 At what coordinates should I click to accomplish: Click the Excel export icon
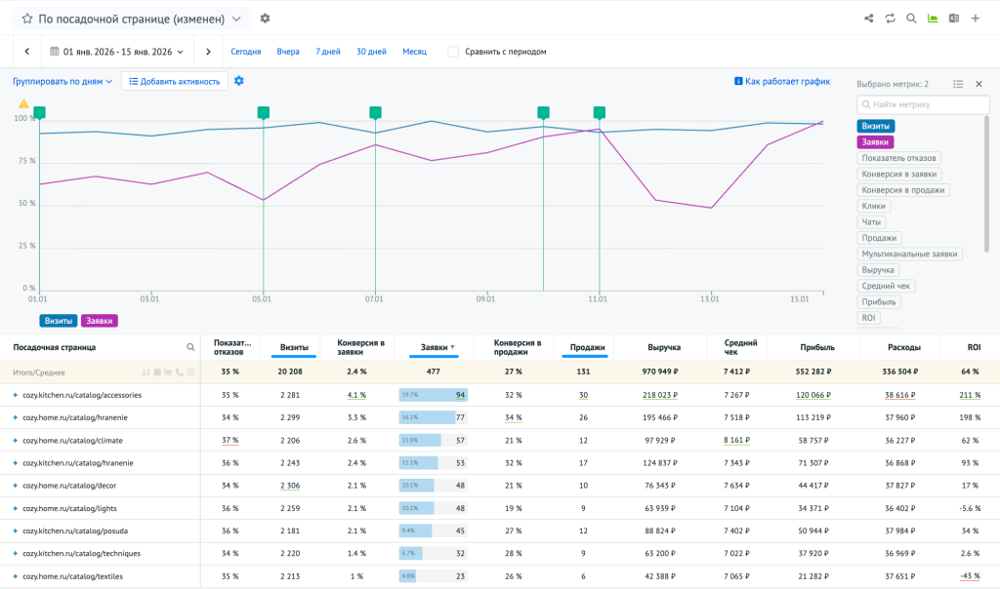point(954,19)
